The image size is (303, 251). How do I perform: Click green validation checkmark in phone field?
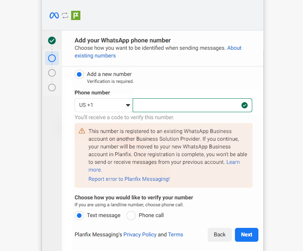click(244, 105)
